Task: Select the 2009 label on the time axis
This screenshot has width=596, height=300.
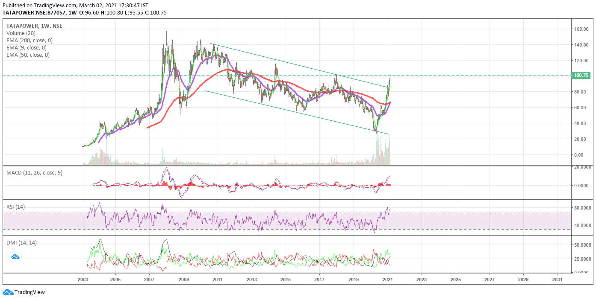Action: [183, 280]
